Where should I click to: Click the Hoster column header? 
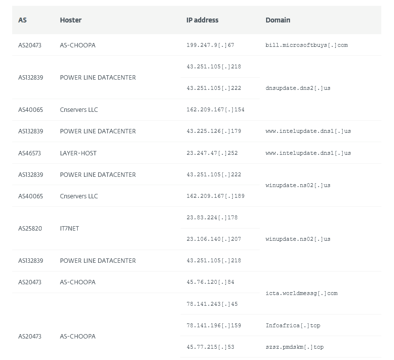71,20
